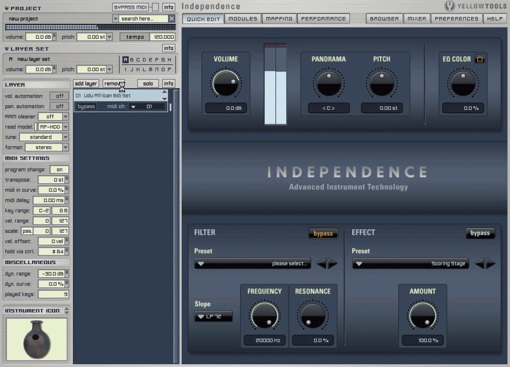Click the transpose 0 st field
The height and width of the screenshot is (367, 510).
pos(51,180)
